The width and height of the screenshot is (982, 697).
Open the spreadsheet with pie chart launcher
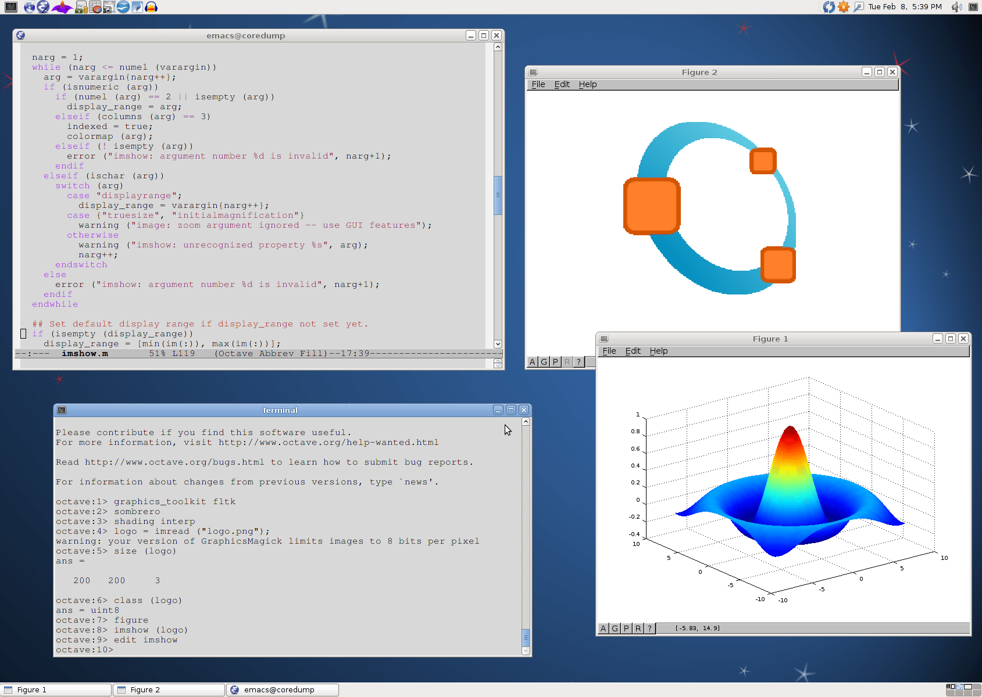pyautogui.click(x=95, y=7)
